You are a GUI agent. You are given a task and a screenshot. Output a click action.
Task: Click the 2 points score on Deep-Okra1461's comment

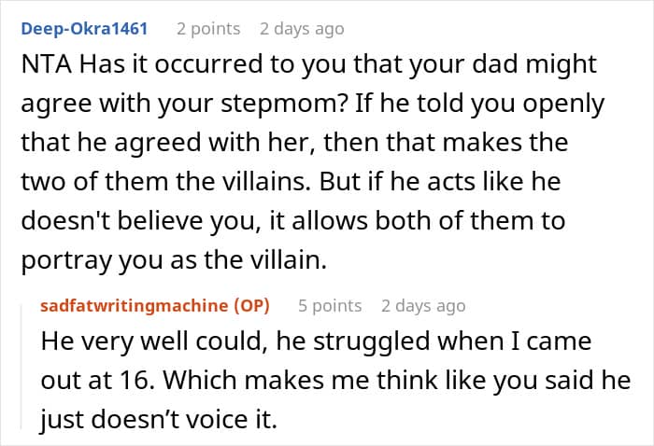coord(208,29)
